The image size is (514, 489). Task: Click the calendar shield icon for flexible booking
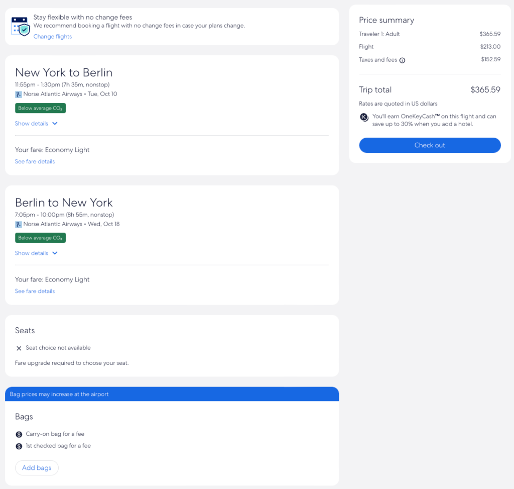point(21,26)
